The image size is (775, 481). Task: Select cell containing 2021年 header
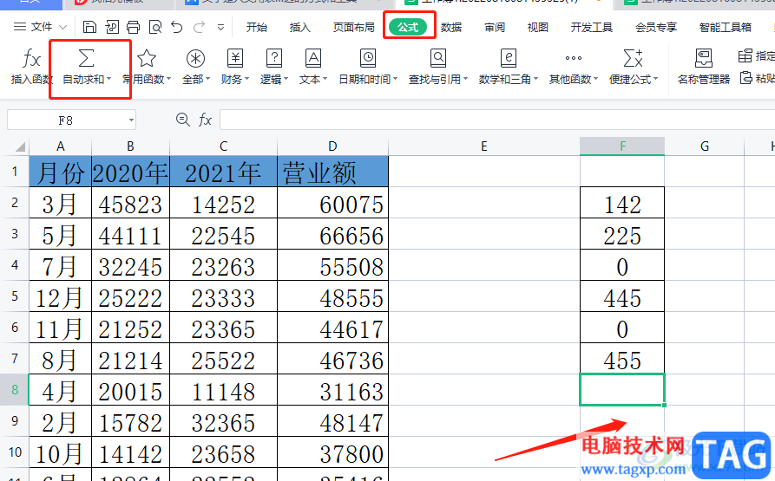223,172
